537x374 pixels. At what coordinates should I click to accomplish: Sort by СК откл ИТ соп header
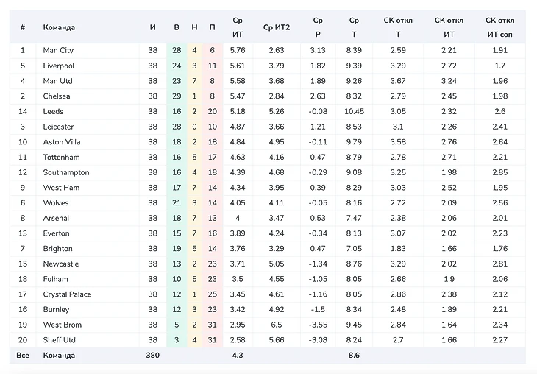point(500,28)
